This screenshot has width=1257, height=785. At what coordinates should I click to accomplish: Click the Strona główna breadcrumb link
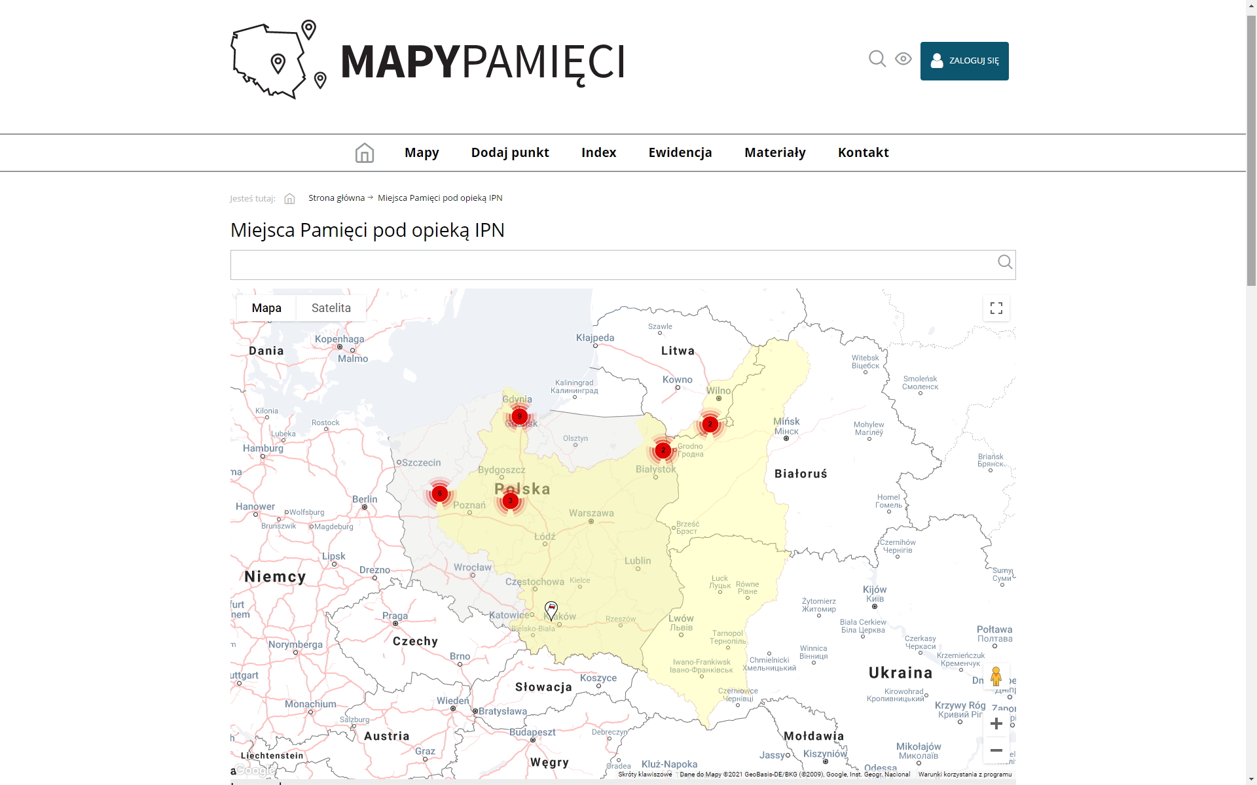(337, 198)
